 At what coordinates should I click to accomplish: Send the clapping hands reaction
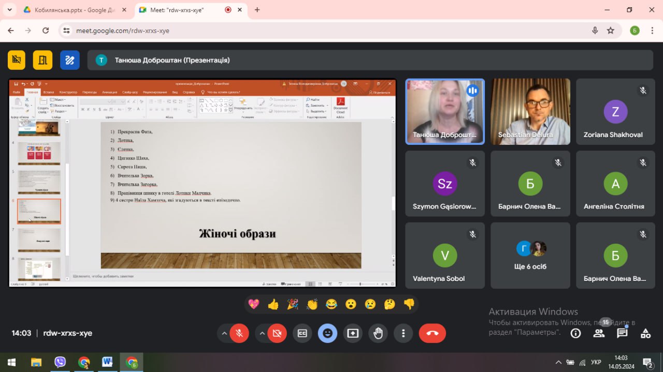[312, 304]
